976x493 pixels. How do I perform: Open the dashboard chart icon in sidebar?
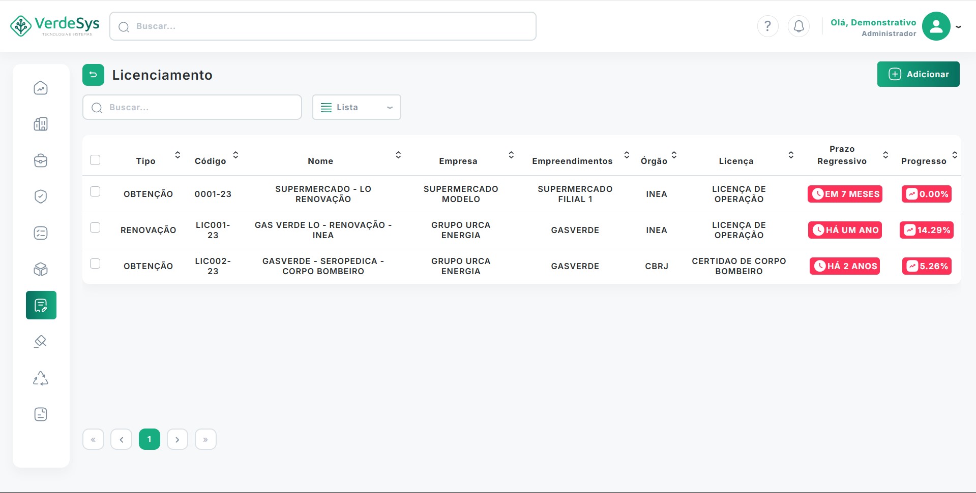(x=41, y=88)
